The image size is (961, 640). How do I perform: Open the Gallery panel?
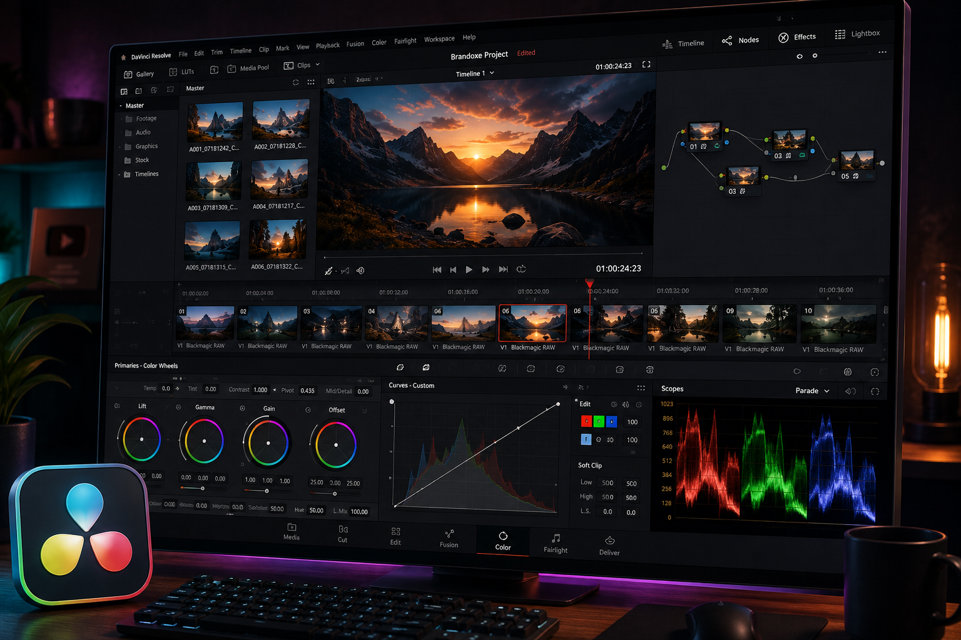[139, 74]
